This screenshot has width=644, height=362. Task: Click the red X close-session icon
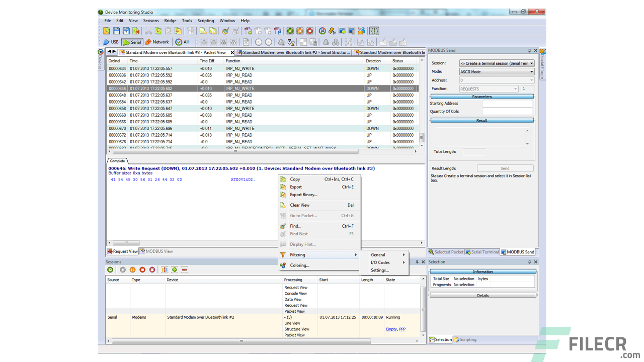tap(152, 270)
